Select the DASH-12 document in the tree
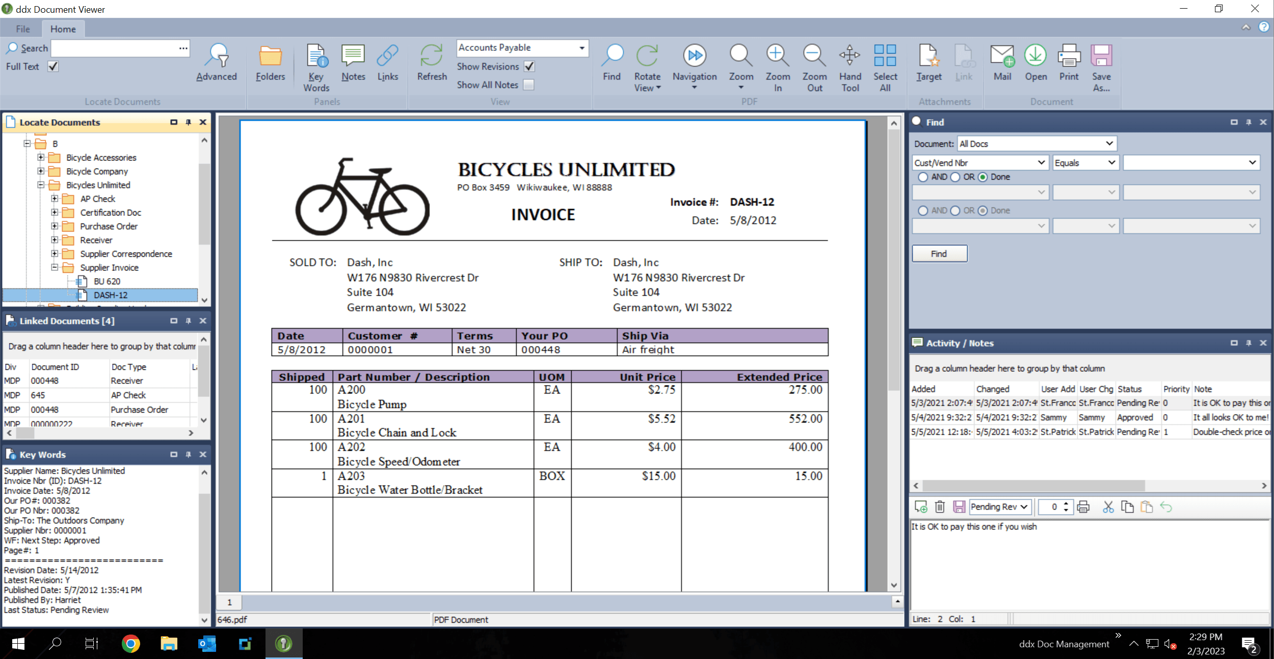 coord(110,294)
